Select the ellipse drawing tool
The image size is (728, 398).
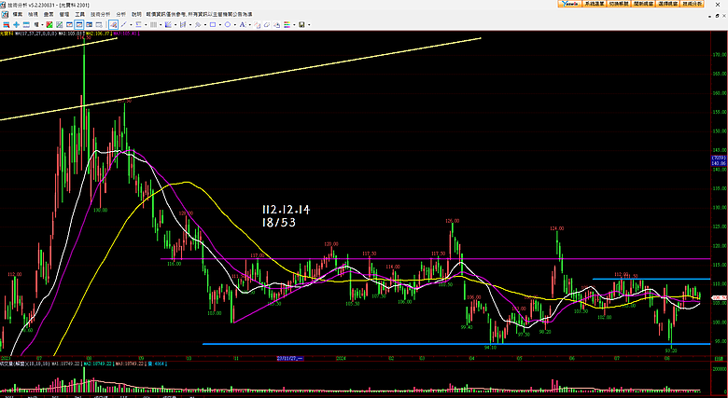click(x=228, y=24)
